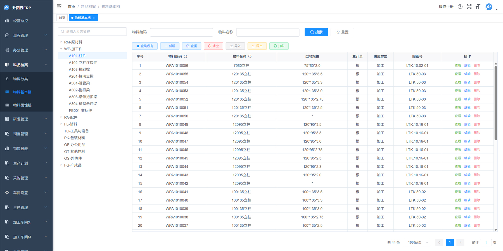Click the search icon beside 物料编码 column header
Viewport: 503px width, 251px height.
click(x=186, y=56)
